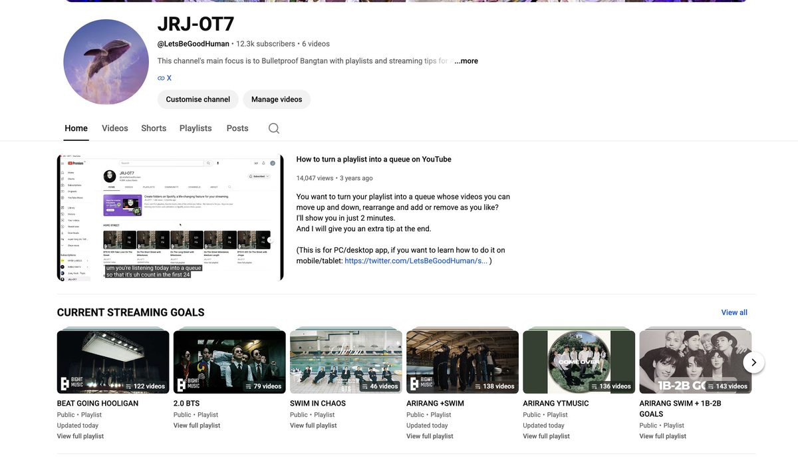Click the link icon beside X
Image resolution: width=798 pixels, height=464 pixels.
click(x=161, y=78)
